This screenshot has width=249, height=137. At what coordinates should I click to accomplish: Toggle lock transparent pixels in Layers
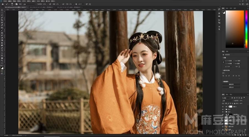point(226,104)
